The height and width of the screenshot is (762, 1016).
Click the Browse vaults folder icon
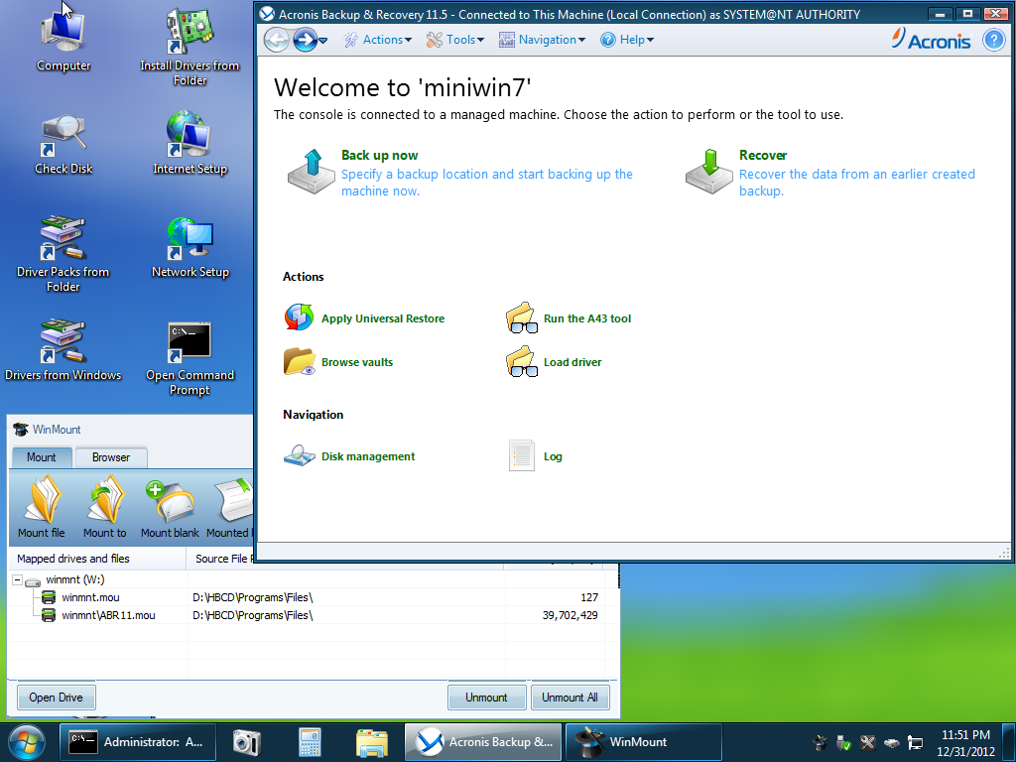(x=299, y=362)
